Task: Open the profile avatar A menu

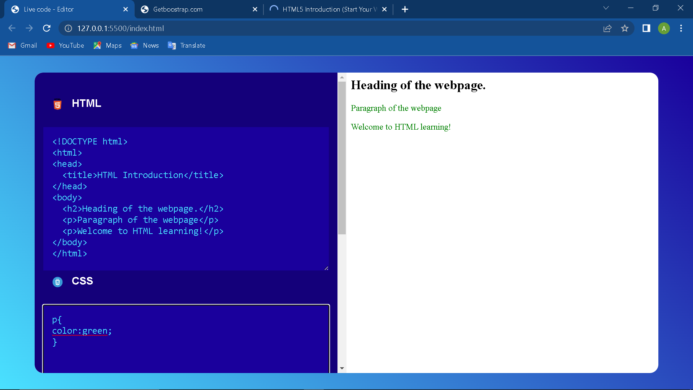Action: (664, 28)
